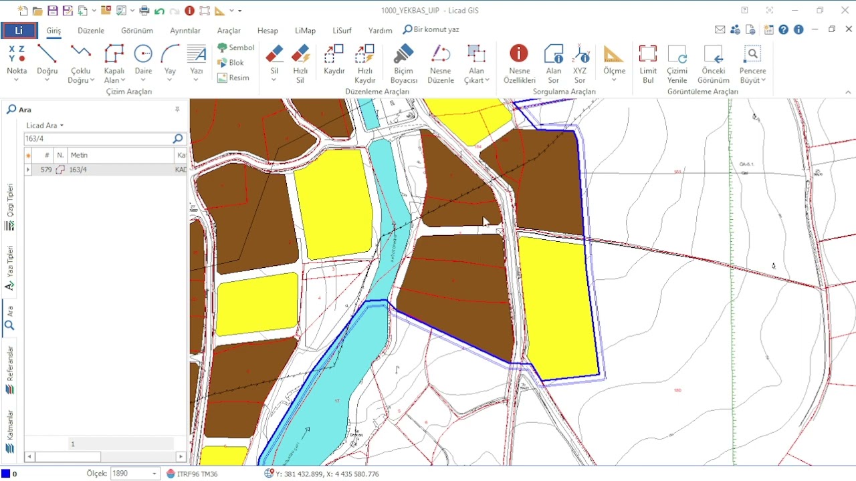Select the Biçim Boyacısı format painter
Image resolution: width=856 pixels, height=481 pixels.
click(x=404, y=64)
